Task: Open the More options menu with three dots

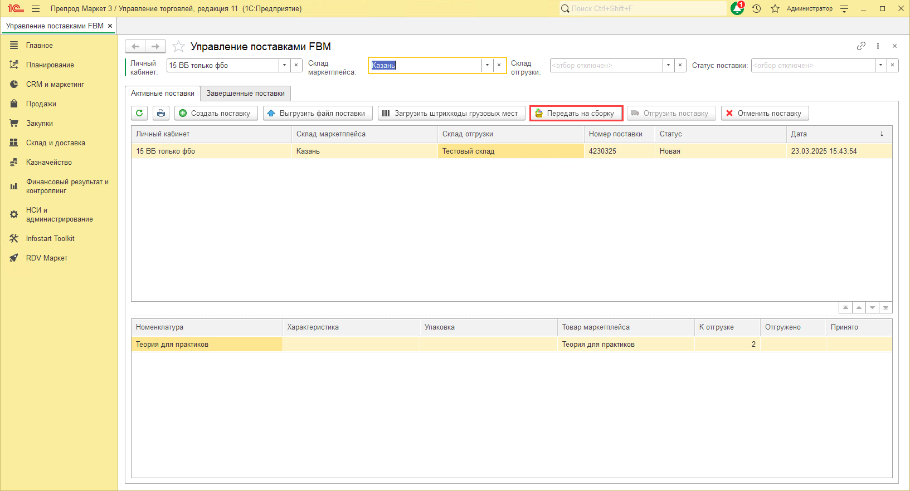Action: point(878,46)
